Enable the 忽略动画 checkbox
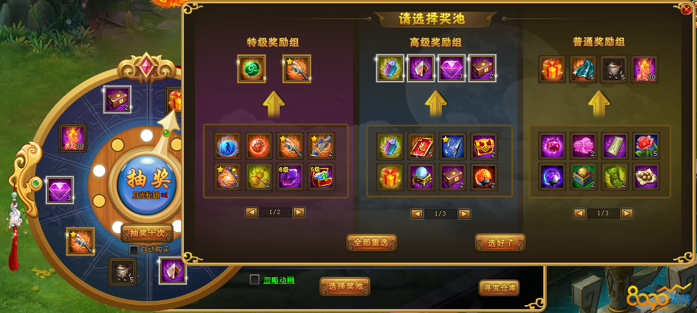Viewport: 697px width, 313px height. [x=254, y=279]
